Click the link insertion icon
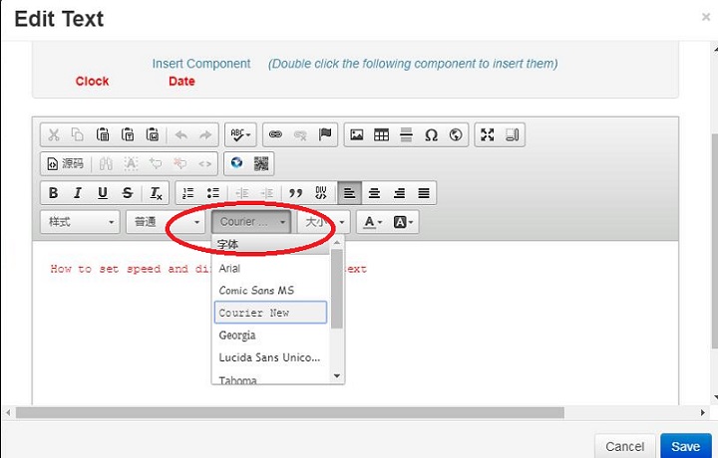 (276, 135)
